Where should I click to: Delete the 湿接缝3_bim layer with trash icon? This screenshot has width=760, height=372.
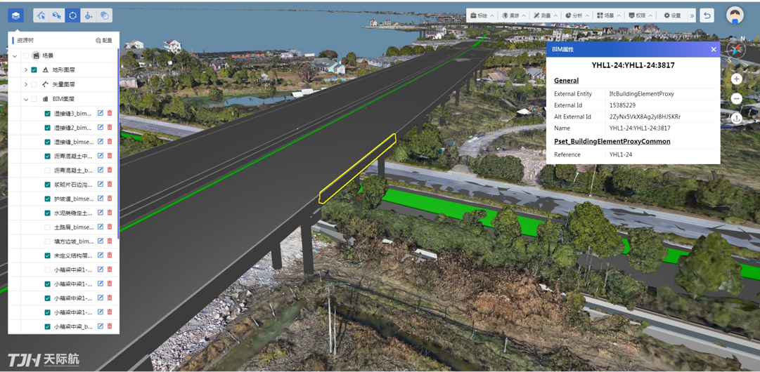tap(110, 113)
